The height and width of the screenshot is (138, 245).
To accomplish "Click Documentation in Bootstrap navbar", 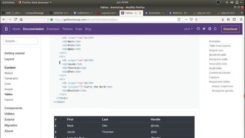I will [x=33, y=29].
